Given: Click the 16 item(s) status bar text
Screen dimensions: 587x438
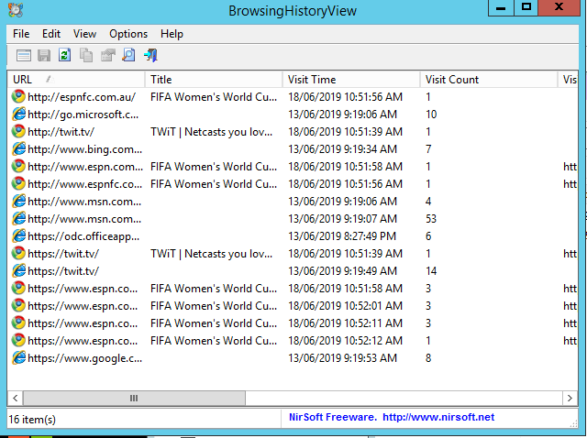Looking at the screenshot, I should 32,420.
